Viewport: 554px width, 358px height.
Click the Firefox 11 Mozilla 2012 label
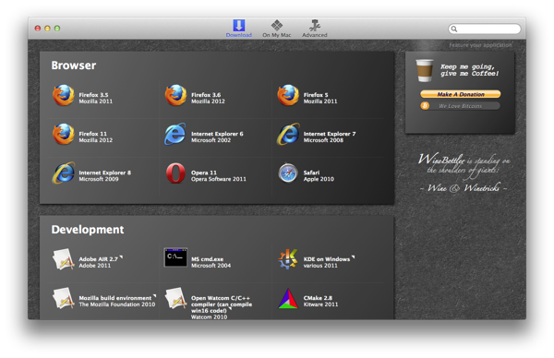[96, 137]
